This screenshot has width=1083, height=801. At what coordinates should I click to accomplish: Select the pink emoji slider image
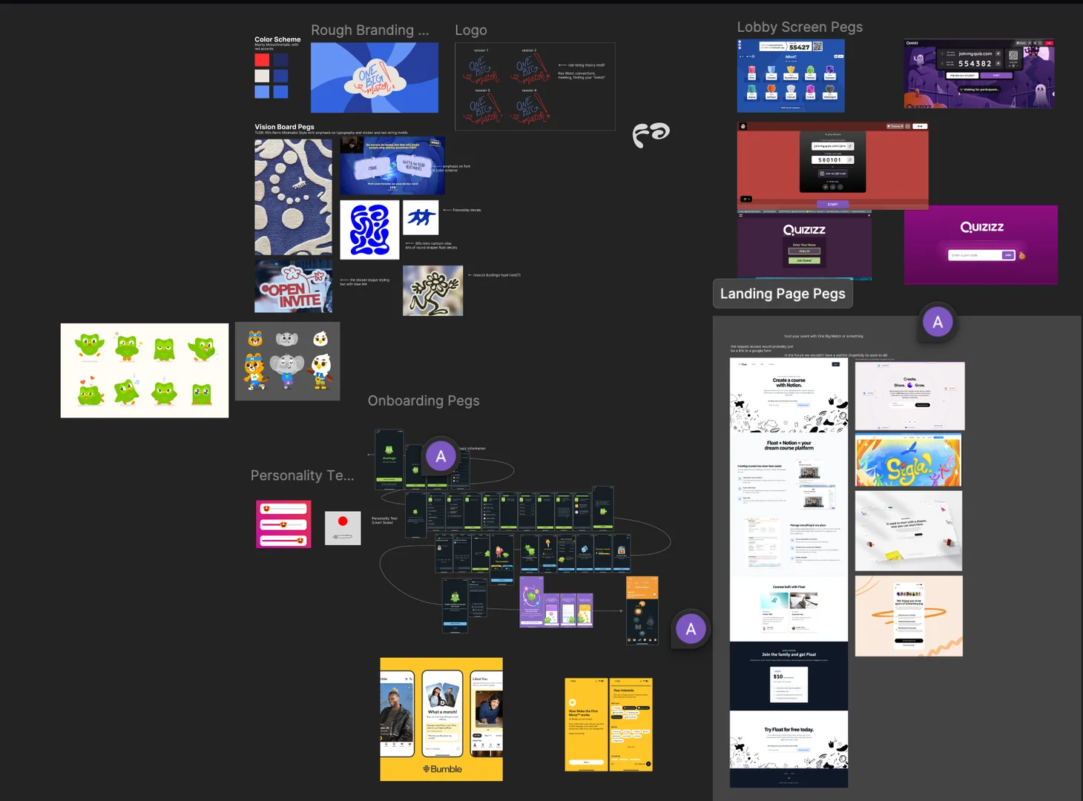point(283,524)
